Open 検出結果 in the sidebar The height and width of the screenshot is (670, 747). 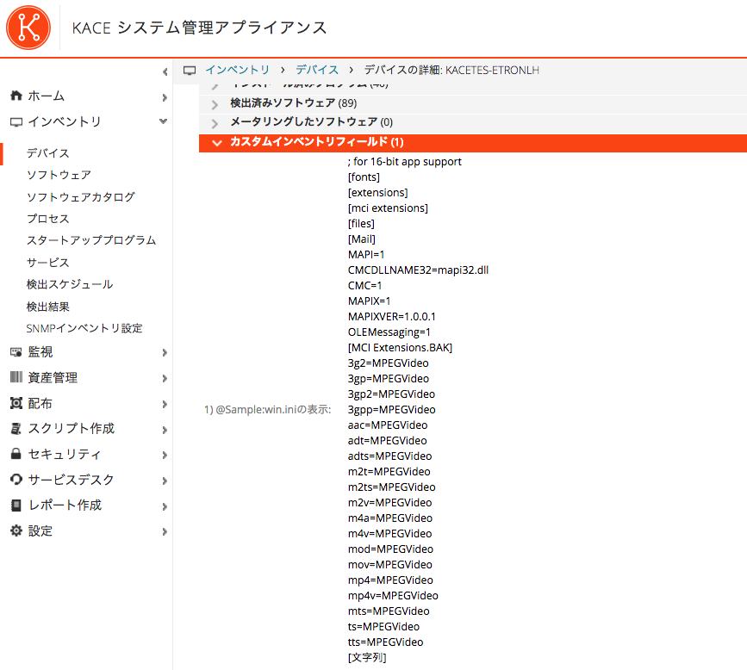tap(47, 307)
